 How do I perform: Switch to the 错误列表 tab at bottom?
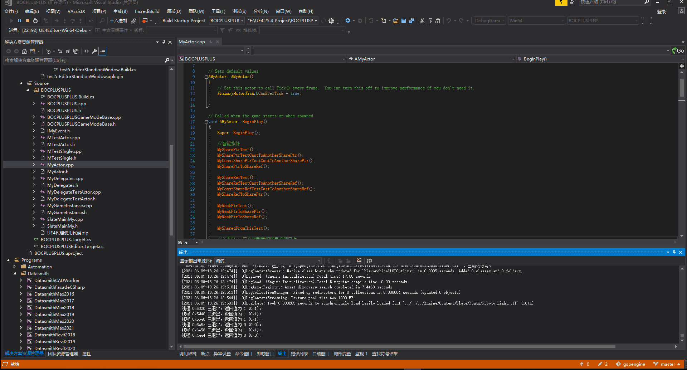[299, 354]
